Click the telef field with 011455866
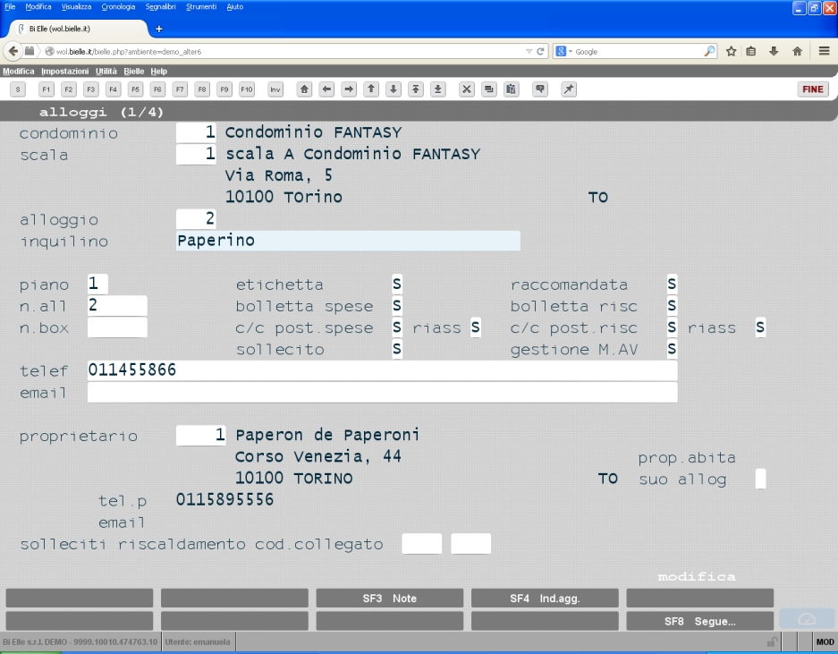Screen dimensions: 838x654 pos(382,370)
